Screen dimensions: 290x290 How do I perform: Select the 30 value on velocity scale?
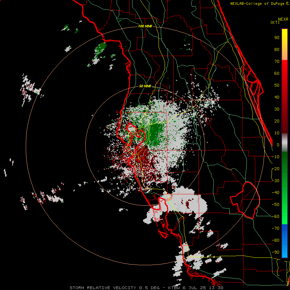pyautogui.click(x=277, y=109)
